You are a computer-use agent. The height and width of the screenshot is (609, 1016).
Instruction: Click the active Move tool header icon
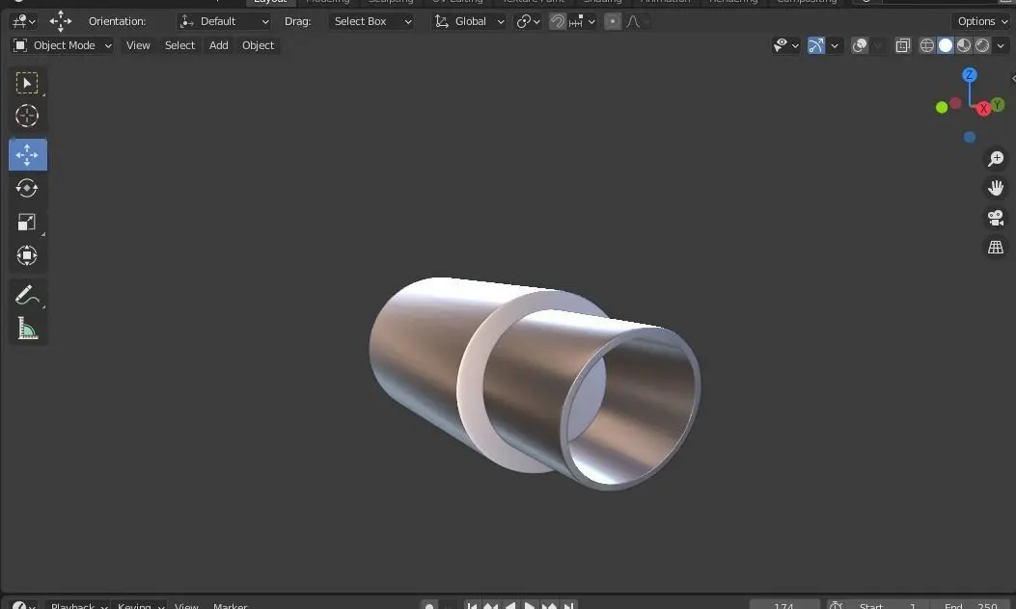click(60, 21)
